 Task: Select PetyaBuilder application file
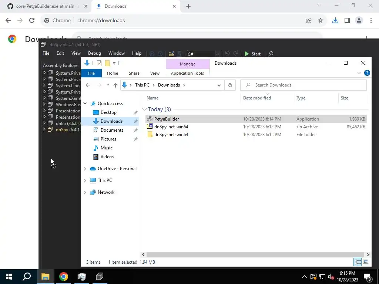(x=256, y=119)
